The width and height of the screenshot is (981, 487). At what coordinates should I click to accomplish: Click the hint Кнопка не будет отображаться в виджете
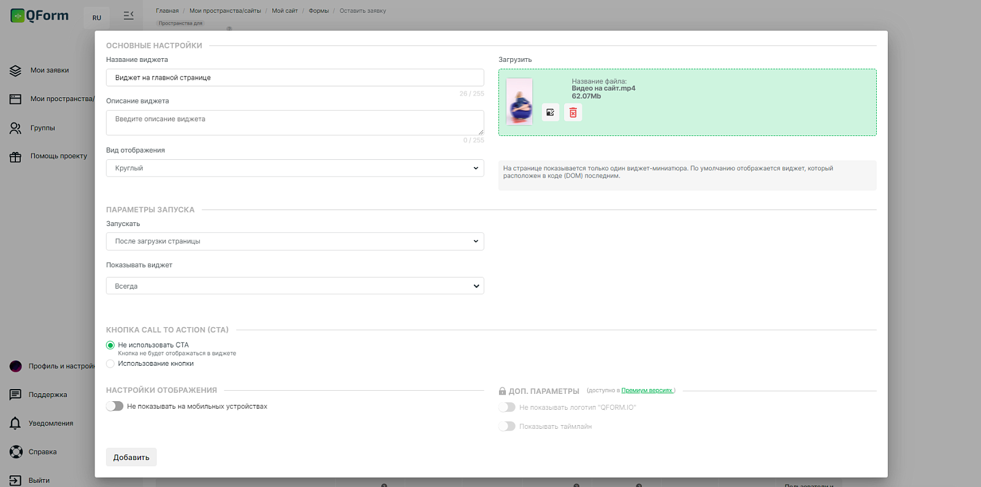[x=177, y=353]
